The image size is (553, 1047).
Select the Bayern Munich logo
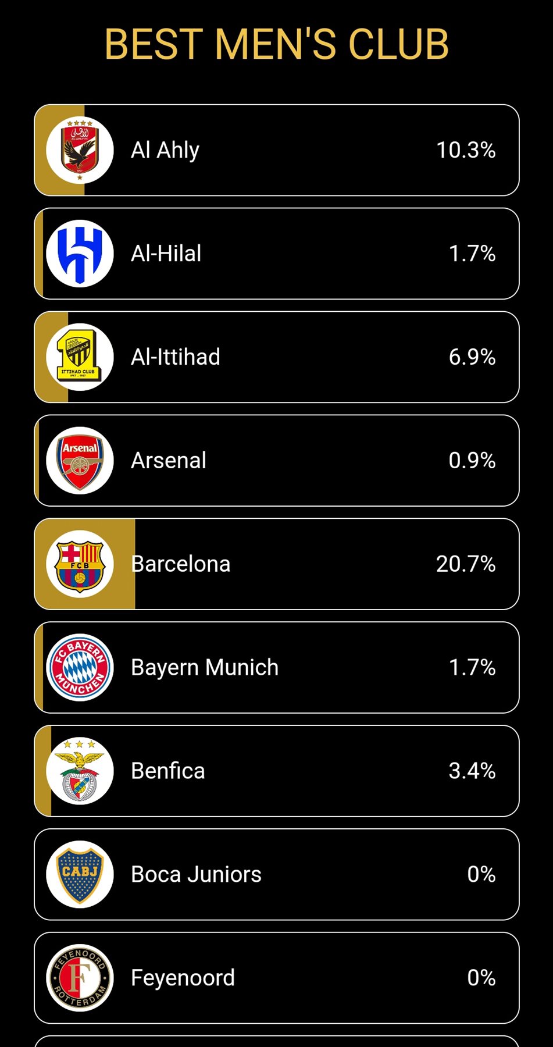[80, 668]
